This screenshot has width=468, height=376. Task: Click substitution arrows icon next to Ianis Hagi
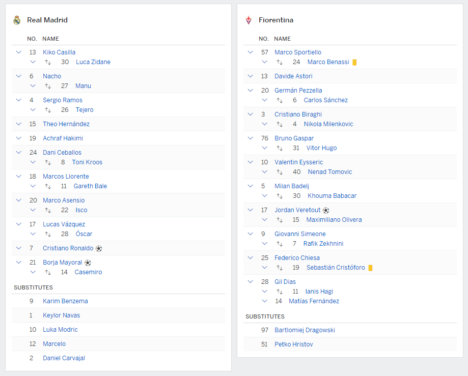280,292
